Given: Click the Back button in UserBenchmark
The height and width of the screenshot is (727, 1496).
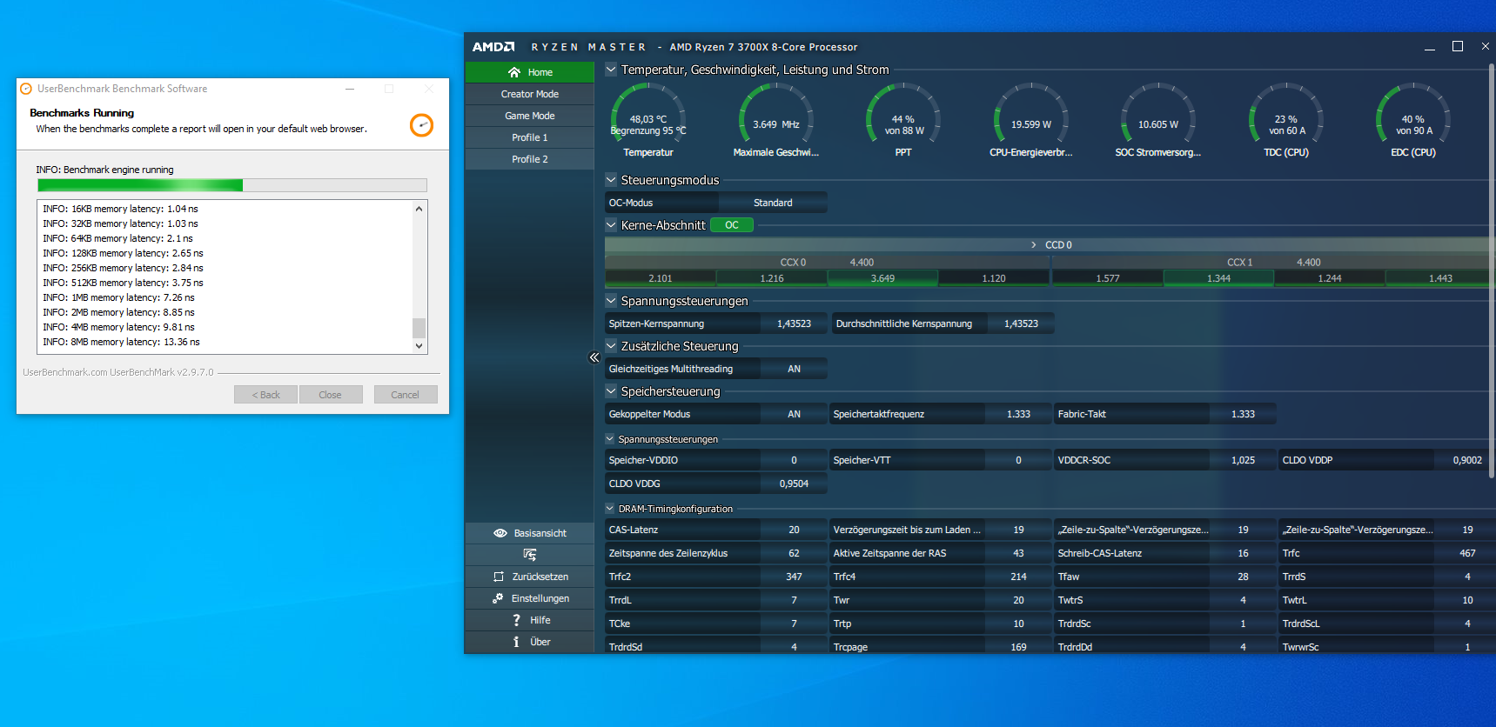Looking at the screenshot, I should 265,395.
